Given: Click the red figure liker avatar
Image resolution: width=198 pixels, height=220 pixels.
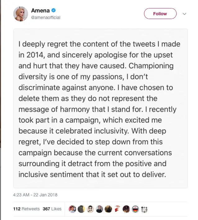Looking at the screenshot, I should click(x=117, y=209).
